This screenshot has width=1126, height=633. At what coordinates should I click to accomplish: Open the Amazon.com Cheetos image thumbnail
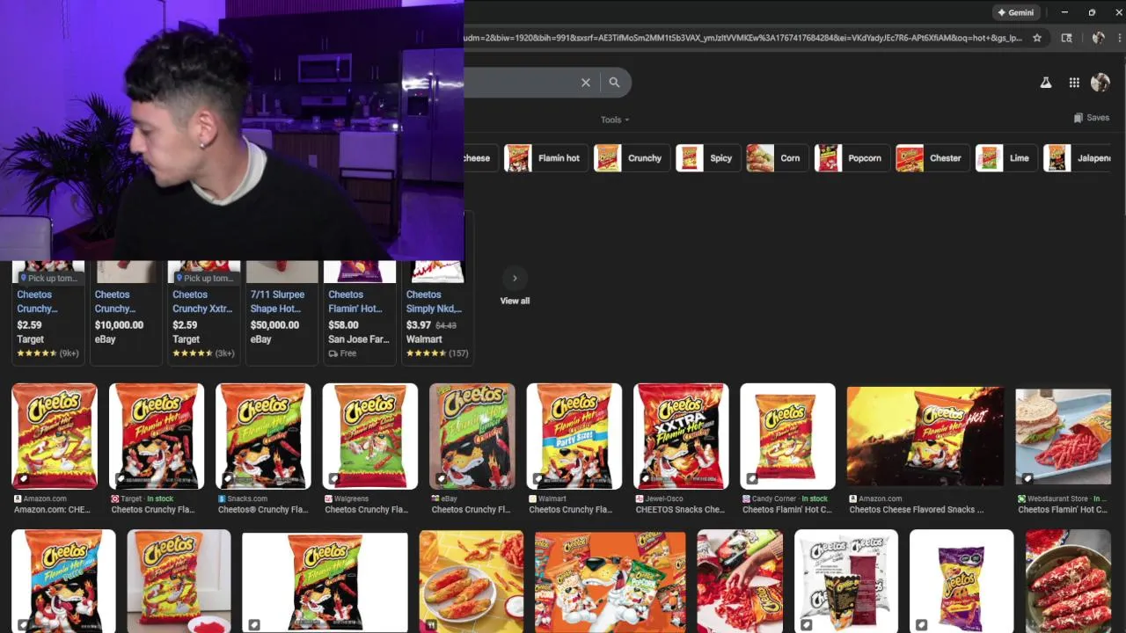point(55,436)
